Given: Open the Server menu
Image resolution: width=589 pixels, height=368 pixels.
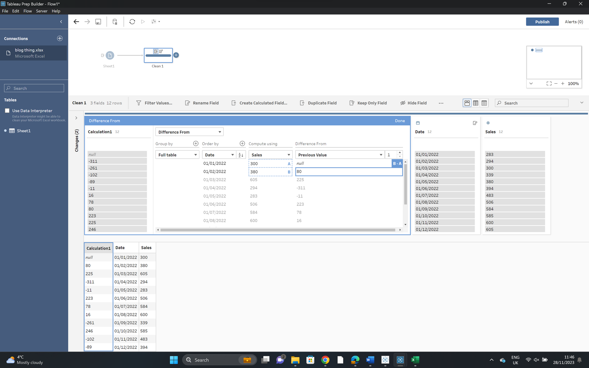Looking at the screenshot, I should [42, 11].
